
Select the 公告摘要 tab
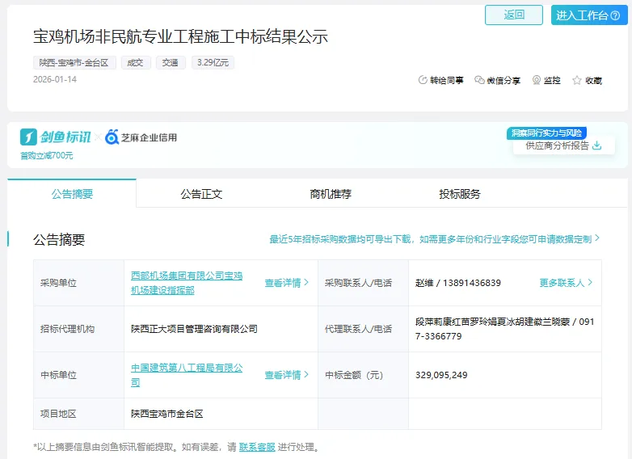pos(72,194)
